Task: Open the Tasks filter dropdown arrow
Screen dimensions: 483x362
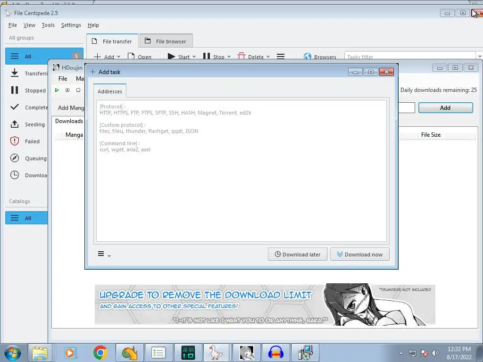Action: (479, 57)
